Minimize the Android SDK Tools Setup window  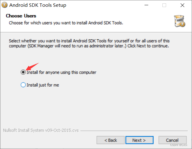coord(145,5)
